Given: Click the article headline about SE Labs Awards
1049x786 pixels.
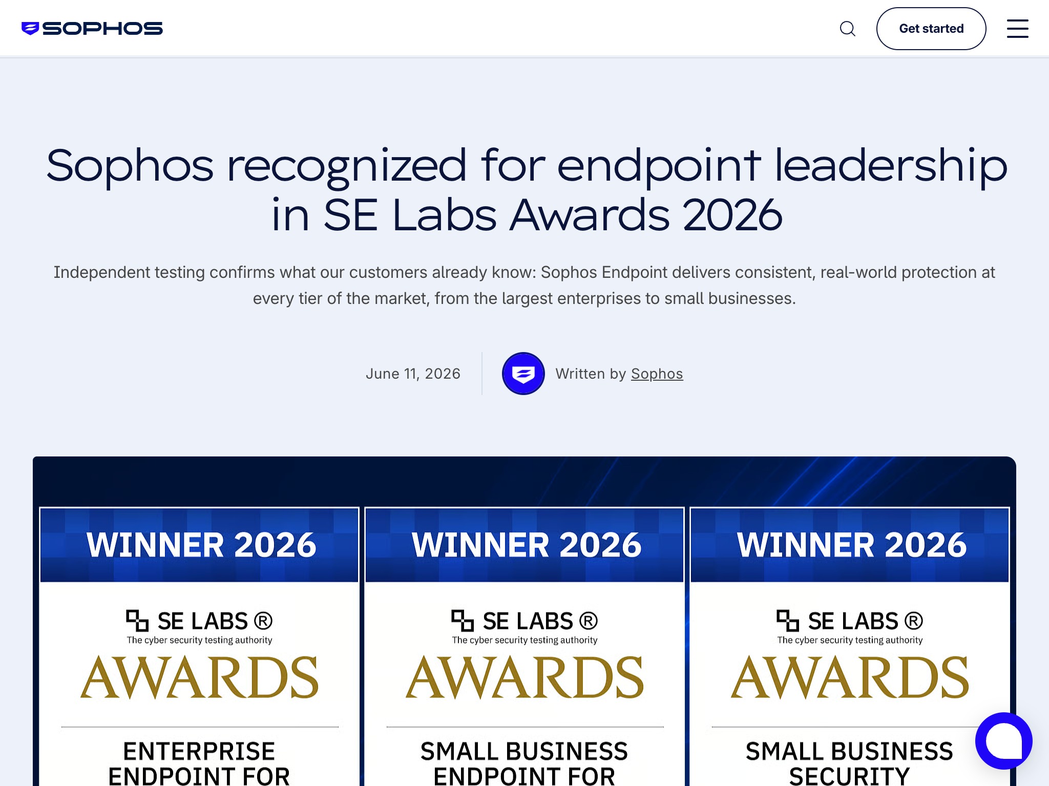Looking at the screenshot, I should point(527,189).
